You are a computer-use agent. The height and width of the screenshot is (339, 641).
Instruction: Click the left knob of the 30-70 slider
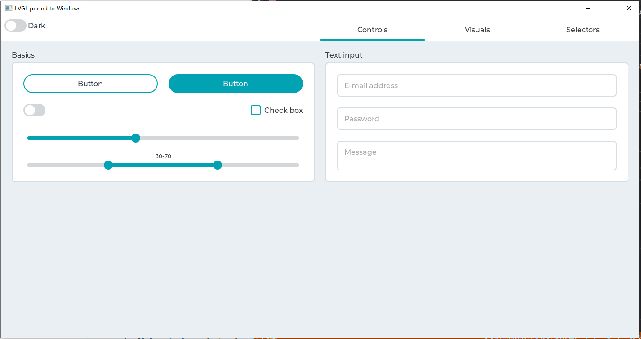tap(108, 165)
